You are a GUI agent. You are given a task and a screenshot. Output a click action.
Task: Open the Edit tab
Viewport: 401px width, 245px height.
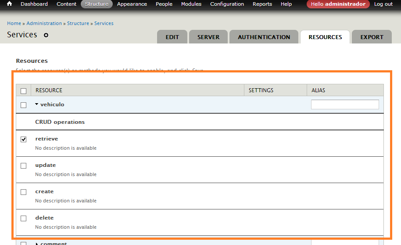pyautogui.click(x=172, y=37)
